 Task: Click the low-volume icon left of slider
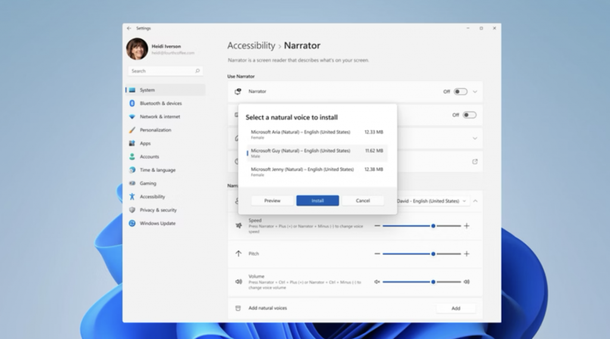[x=377, y=282]
